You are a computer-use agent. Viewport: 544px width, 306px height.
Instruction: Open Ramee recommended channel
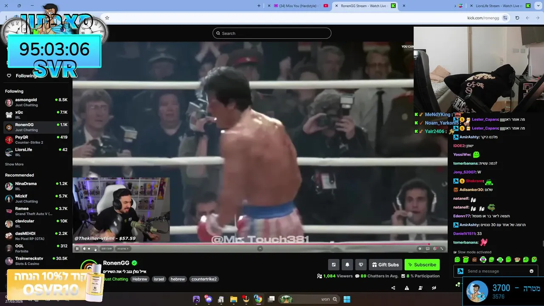click(x=36, y=211)
